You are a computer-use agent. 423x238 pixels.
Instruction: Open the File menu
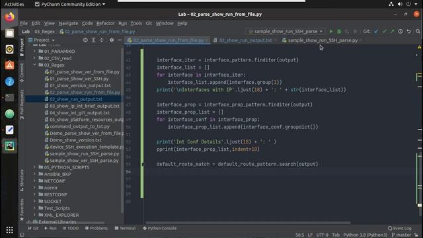[24, 23]
